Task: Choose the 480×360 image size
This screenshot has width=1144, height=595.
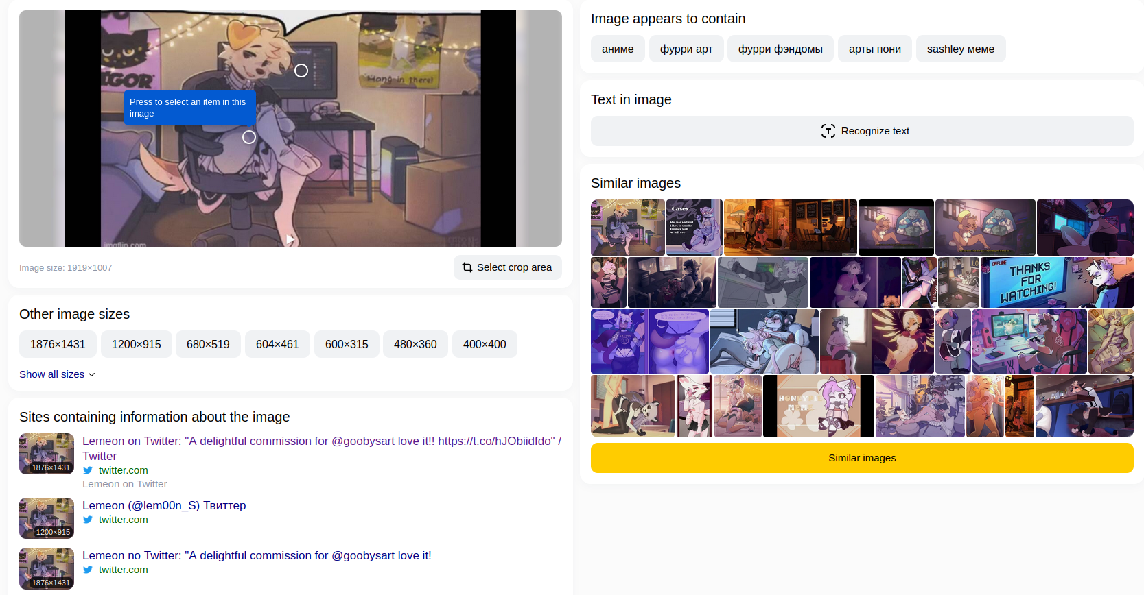Action: click(415, 344)
